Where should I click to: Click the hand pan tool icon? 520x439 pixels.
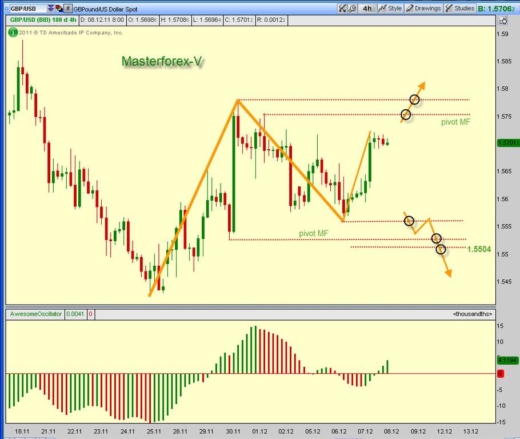pos(503,20)
